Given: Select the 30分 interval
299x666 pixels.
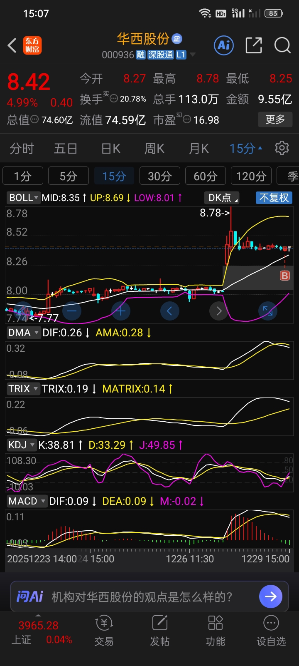Looking at the screenshot, I should tap(160, 176).
